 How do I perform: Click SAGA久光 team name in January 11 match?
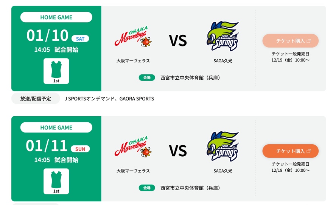pyautogui.click(x=223, y=171)
